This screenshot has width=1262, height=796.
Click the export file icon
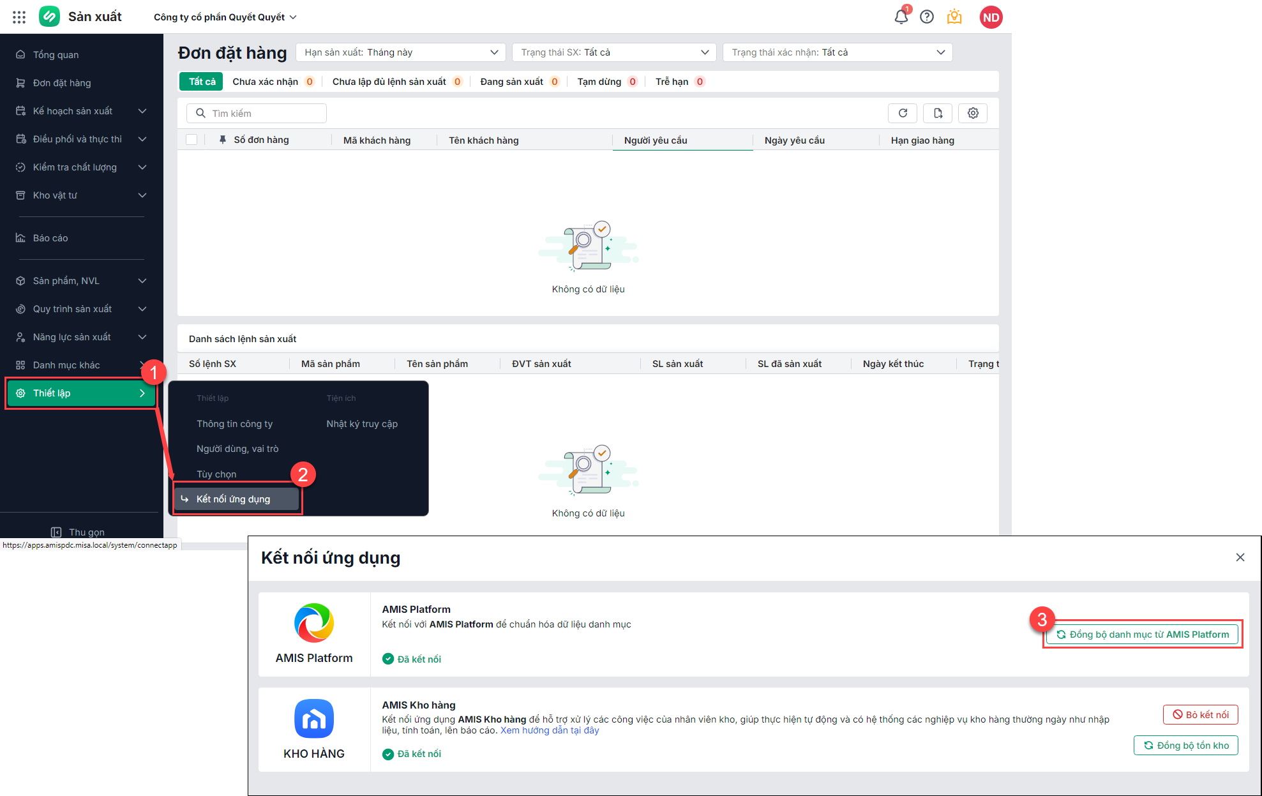937,113
